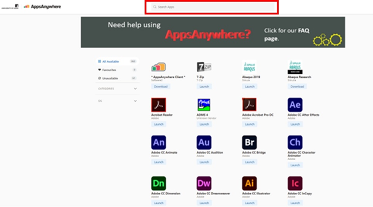Select the Adobe CC Dreamweaver icon
The height and width of the screenshot is (207, 373).
coord(204,183)
